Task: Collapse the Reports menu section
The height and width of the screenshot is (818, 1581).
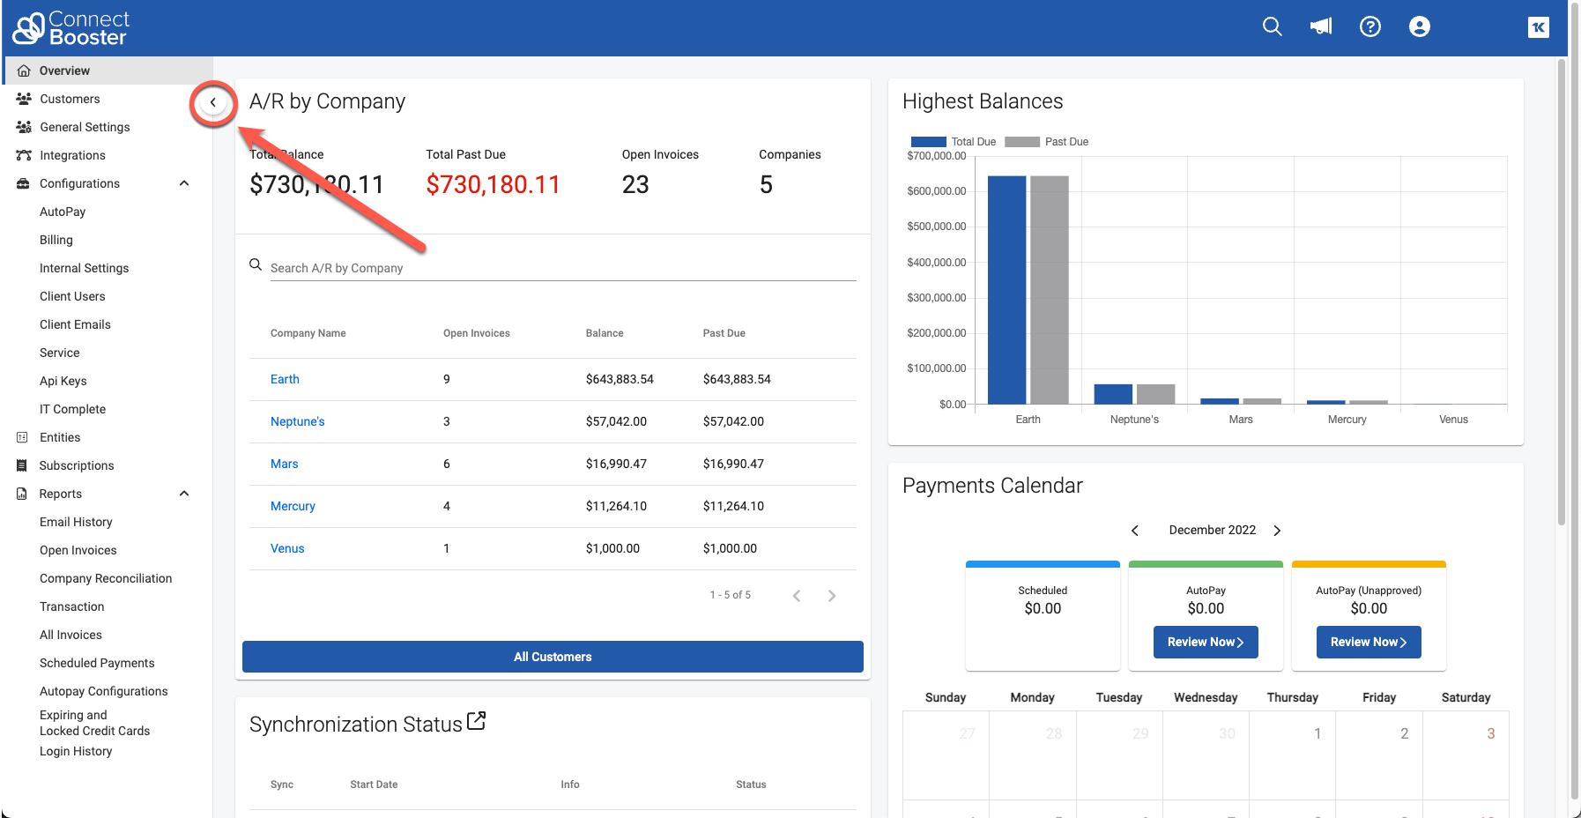Action: tap(184, 494)
